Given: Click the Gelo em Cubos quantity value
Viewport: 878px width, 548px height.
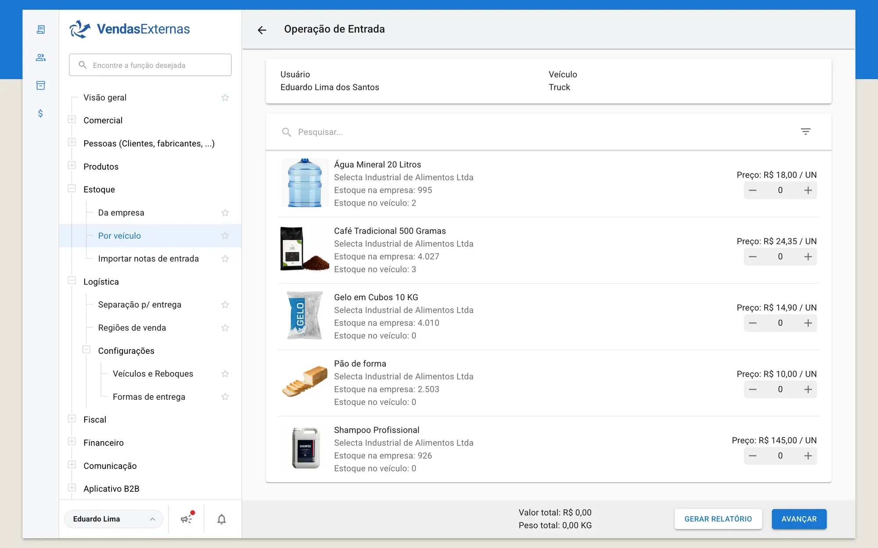Looking at the screenshot, I should pos(780,323).
